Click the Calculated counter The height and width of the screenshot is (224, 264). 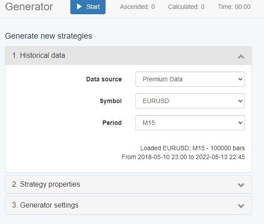[186, 7]
